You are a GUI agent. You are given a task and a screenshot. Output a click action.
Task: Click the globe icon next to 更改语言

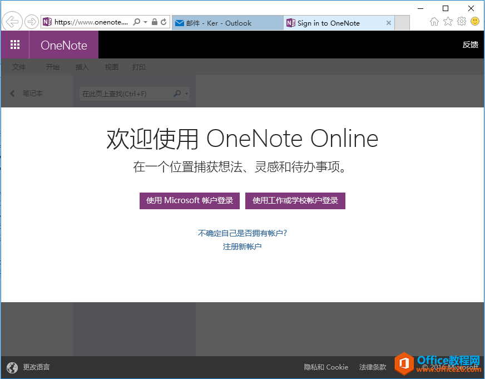click(x=12, y=367)
